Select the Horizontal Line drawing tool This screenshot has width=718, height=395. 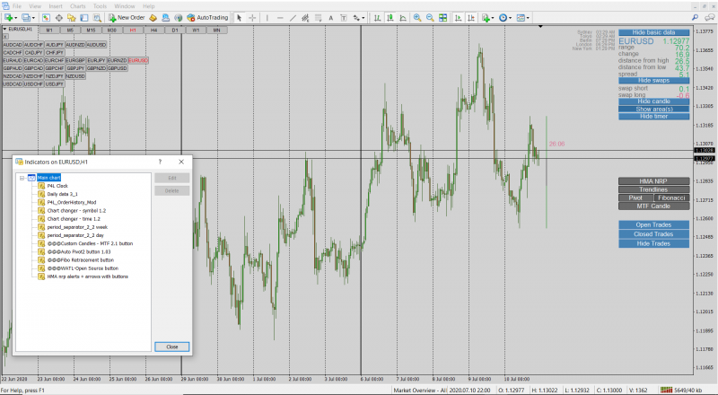point(280,17)
